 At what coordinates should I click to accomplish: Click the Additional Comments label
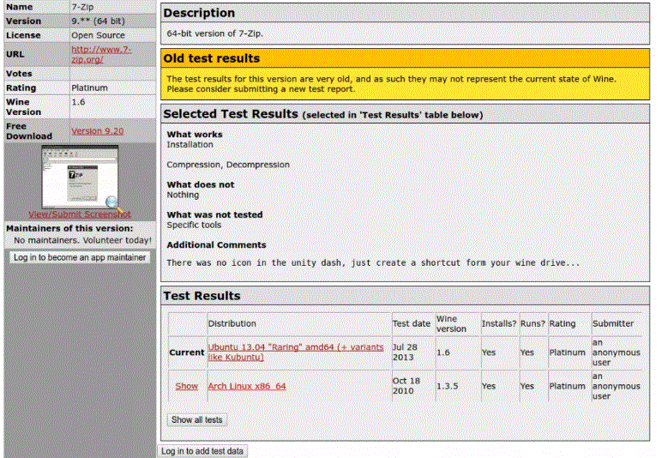[x=216, y=244]
